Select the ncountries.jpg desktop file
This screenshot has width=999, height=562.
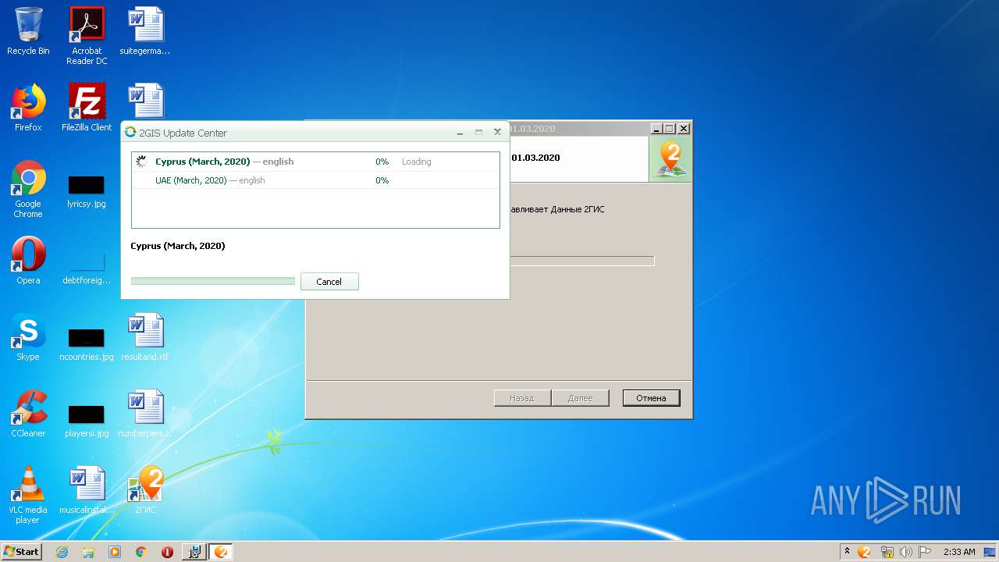pyautogui.click(x=87, y=344)
